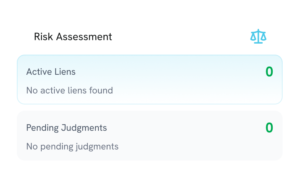Click the balance scales icon
The height and width of the screenshot is (184, 301).
[x=258, y=36]
